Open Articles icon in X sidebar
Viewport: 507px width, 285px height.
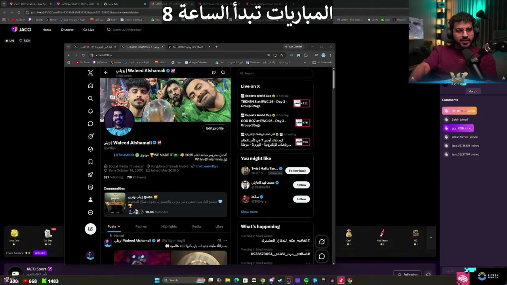(x=90, y=187)
